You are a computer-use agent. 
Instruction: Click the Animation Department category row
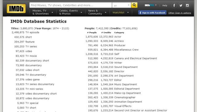(115, 102)
